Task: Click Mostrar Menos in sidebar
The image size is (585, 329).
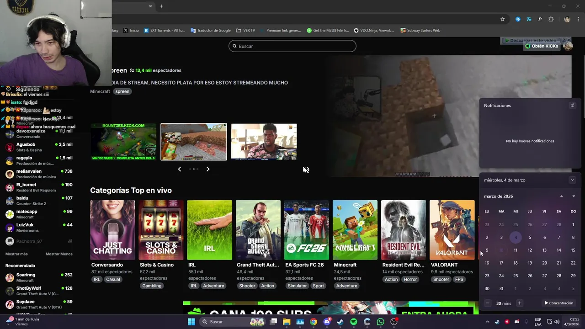Action: click(x=59, y=254)
